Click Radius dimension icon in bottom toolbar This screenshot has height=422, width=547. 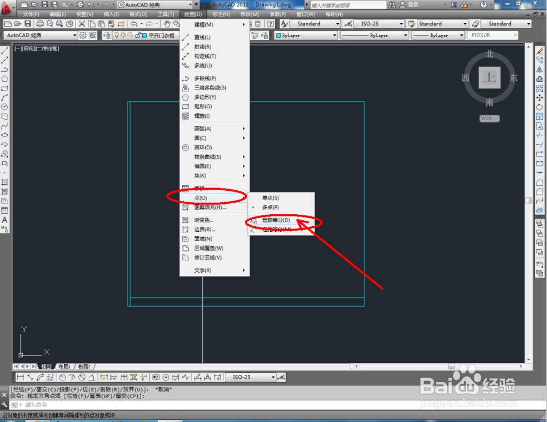click(62, 377)
